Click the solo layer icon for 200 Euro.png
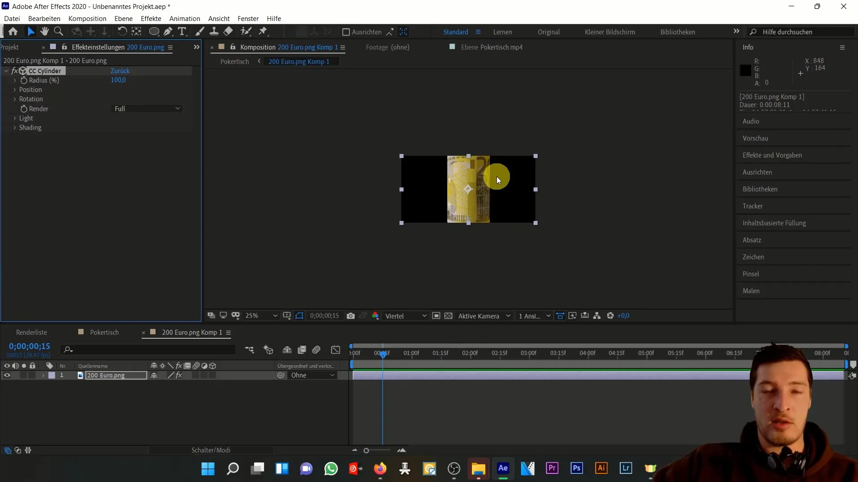 tap(24, 375)
